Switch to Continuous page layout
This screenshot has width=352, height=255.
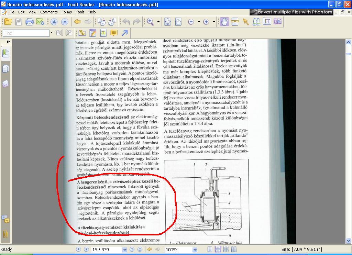point(218,250)
